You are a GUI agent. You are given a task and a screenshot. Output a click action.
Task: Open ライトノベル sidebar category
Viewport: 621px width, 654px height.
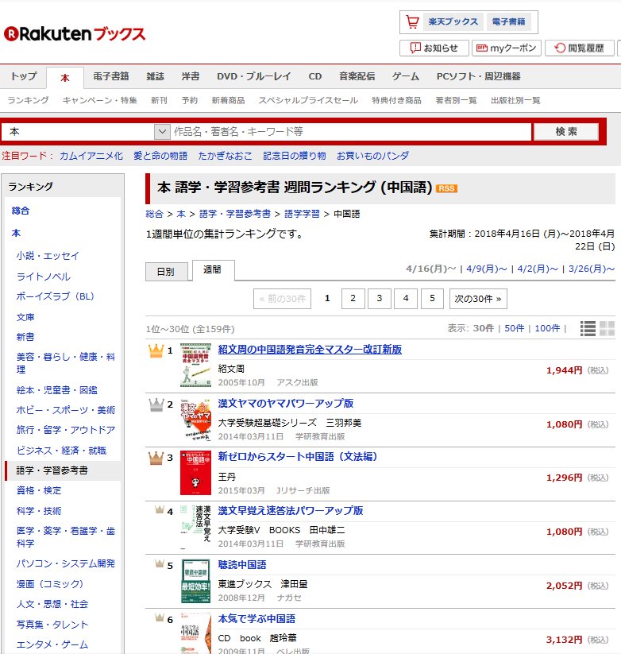click(44, 277)
